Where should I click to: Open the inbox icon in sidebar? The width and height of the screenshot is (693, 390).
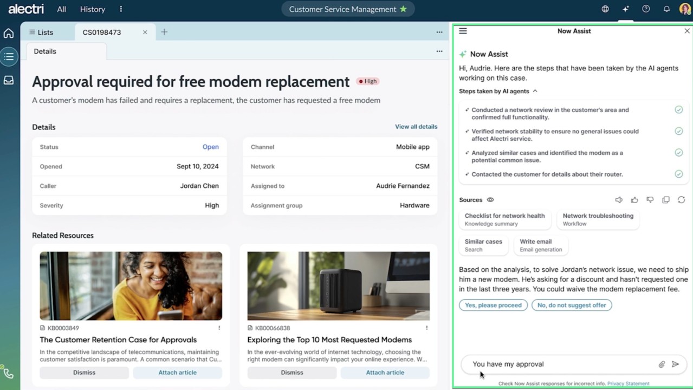9,80
